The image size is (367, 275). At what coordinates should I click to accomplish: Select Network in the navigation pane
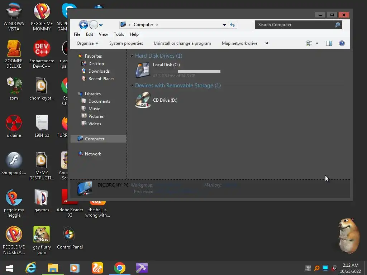(x=93, y=154)
